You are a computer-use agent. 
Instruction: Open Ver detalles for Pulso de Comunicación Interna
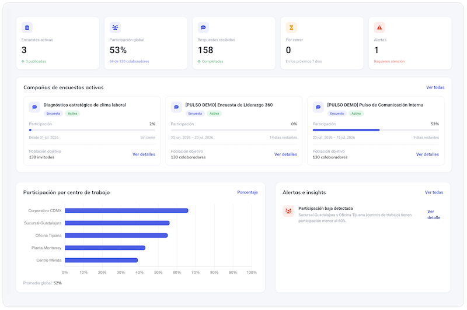tap(427, 154)
